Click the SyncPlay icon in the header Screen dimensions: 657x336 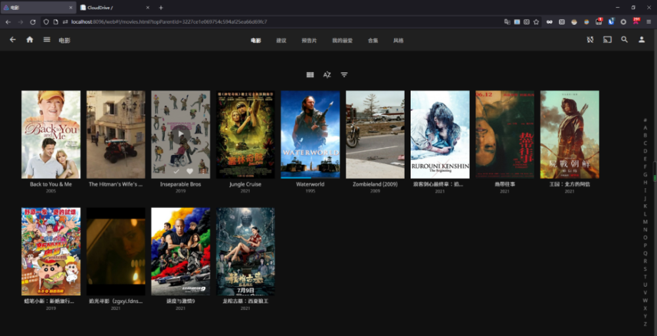(x=590, y=40)
